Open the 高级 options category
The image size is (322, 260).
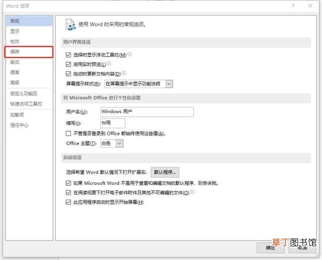(x=29, y=83)
